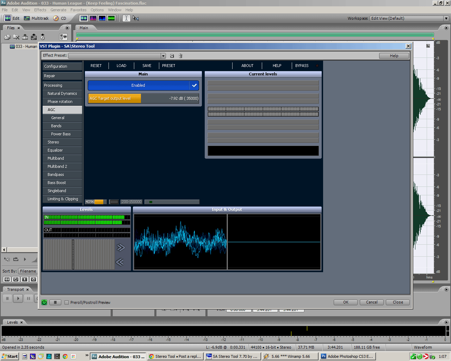Select Spectral Phase display icon
This screenshot has height=361, width=451.
pyautogui.click(x=111, y=18)
